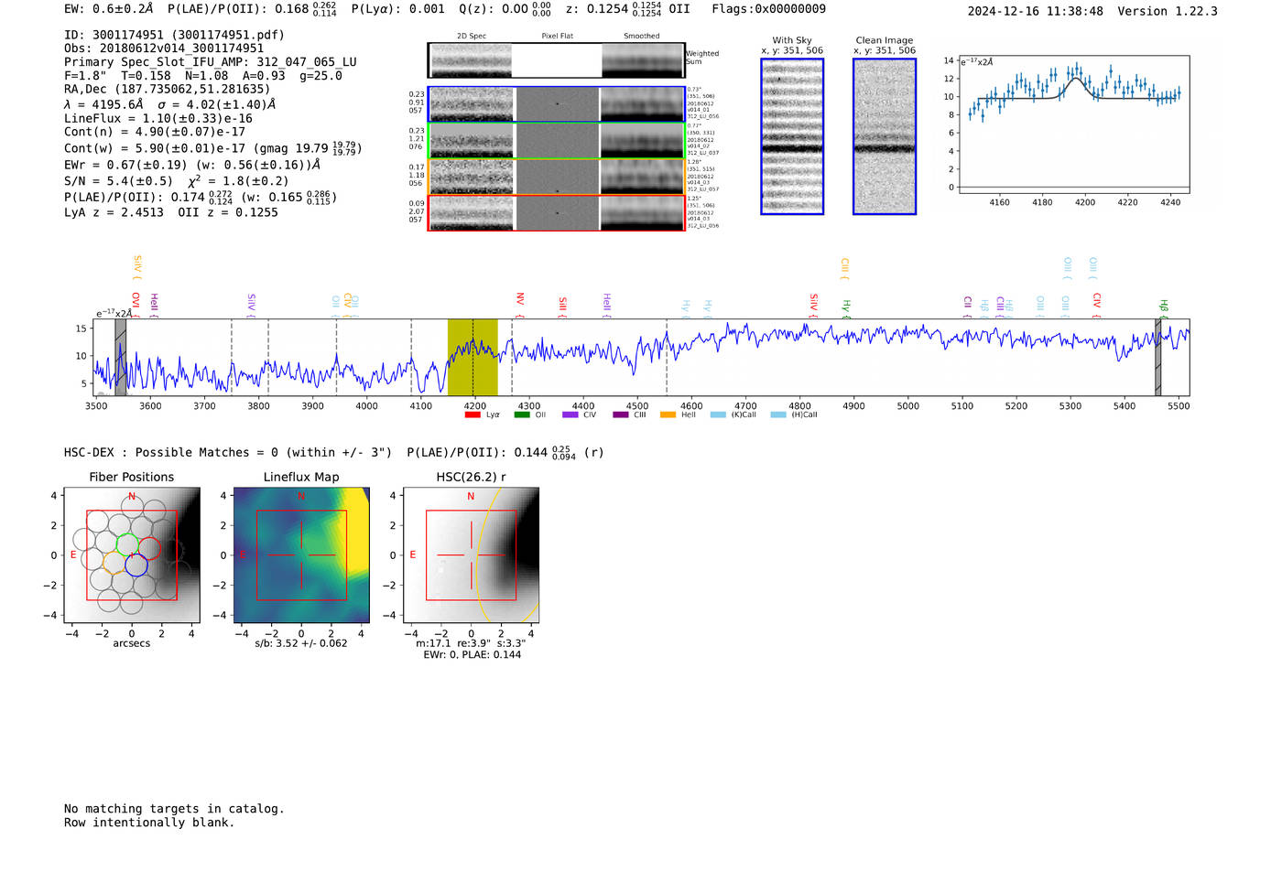The image size is (1282, 872).
Task: Click the red NV line label
Action: tap(520, 301)
